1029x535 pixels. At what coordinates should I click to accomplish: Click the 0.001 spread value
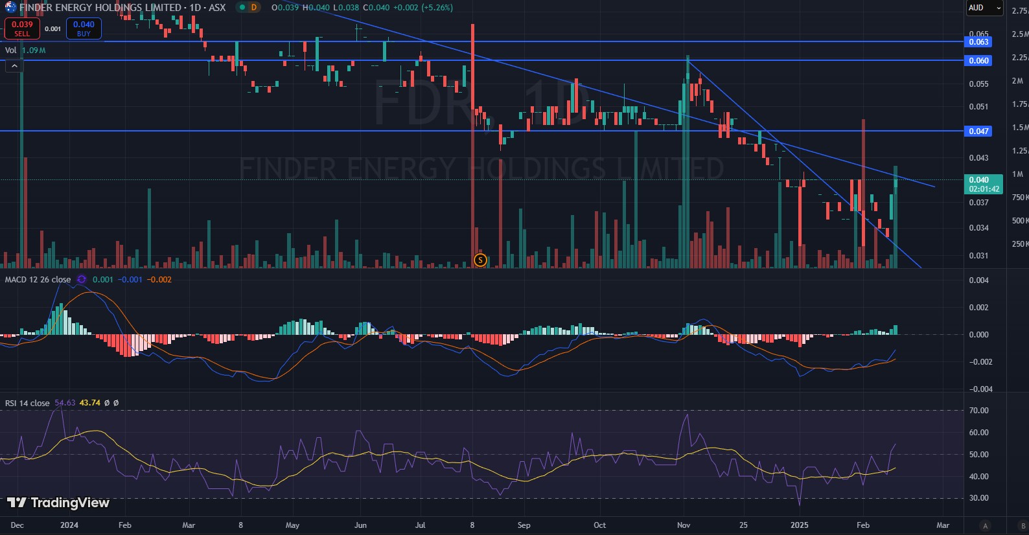53,28
